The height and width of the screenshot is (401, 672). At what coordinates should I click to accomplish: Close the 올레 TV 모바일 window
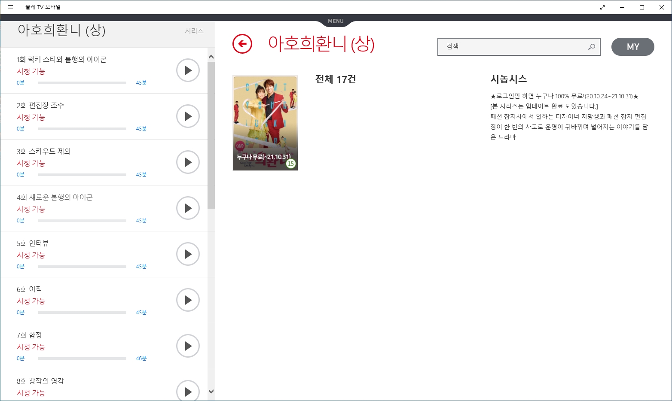pos(662,7)
